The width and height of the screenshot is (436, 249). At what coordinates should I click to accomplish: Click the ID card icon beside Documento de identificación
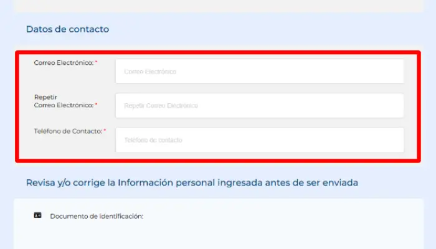tap(37, 215)
